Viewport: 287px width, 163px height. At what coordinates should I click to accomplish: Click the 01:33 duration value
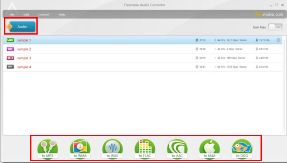coord(203,40)
